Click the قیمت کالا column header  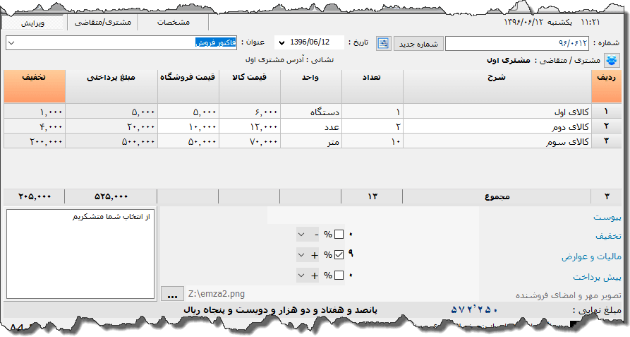pyautogui.click(x=250, y=86)
